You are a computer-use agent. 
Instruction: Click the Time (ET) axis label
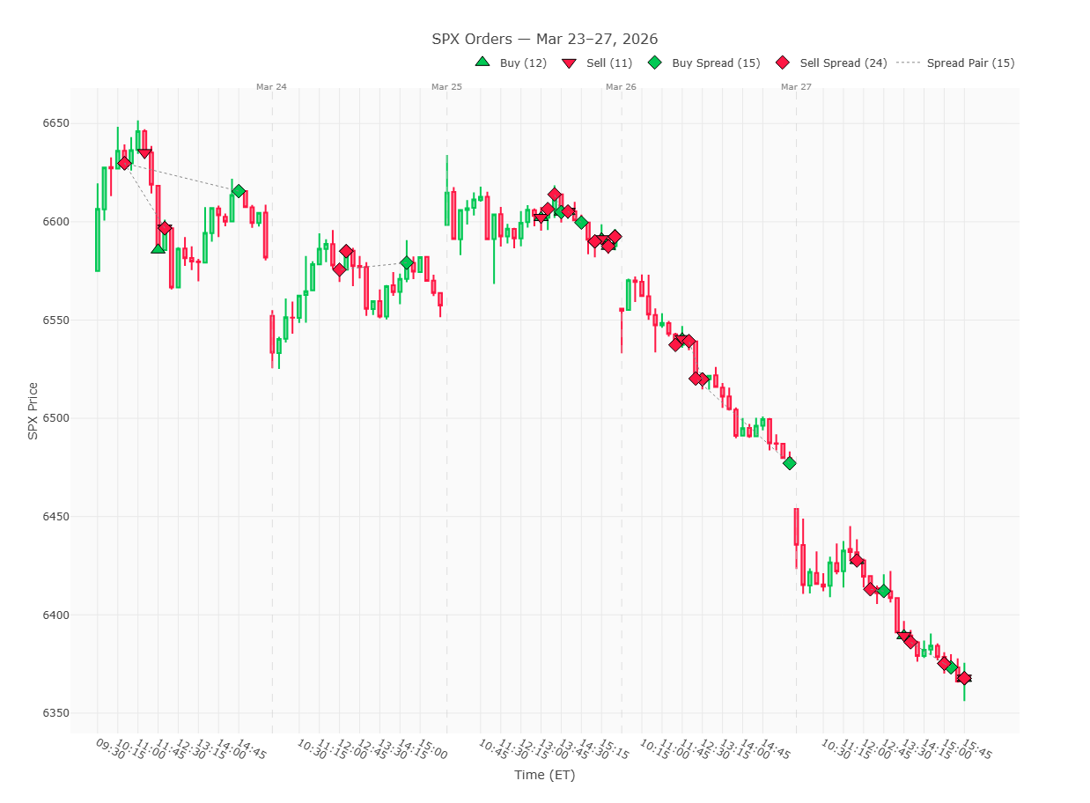544,776
